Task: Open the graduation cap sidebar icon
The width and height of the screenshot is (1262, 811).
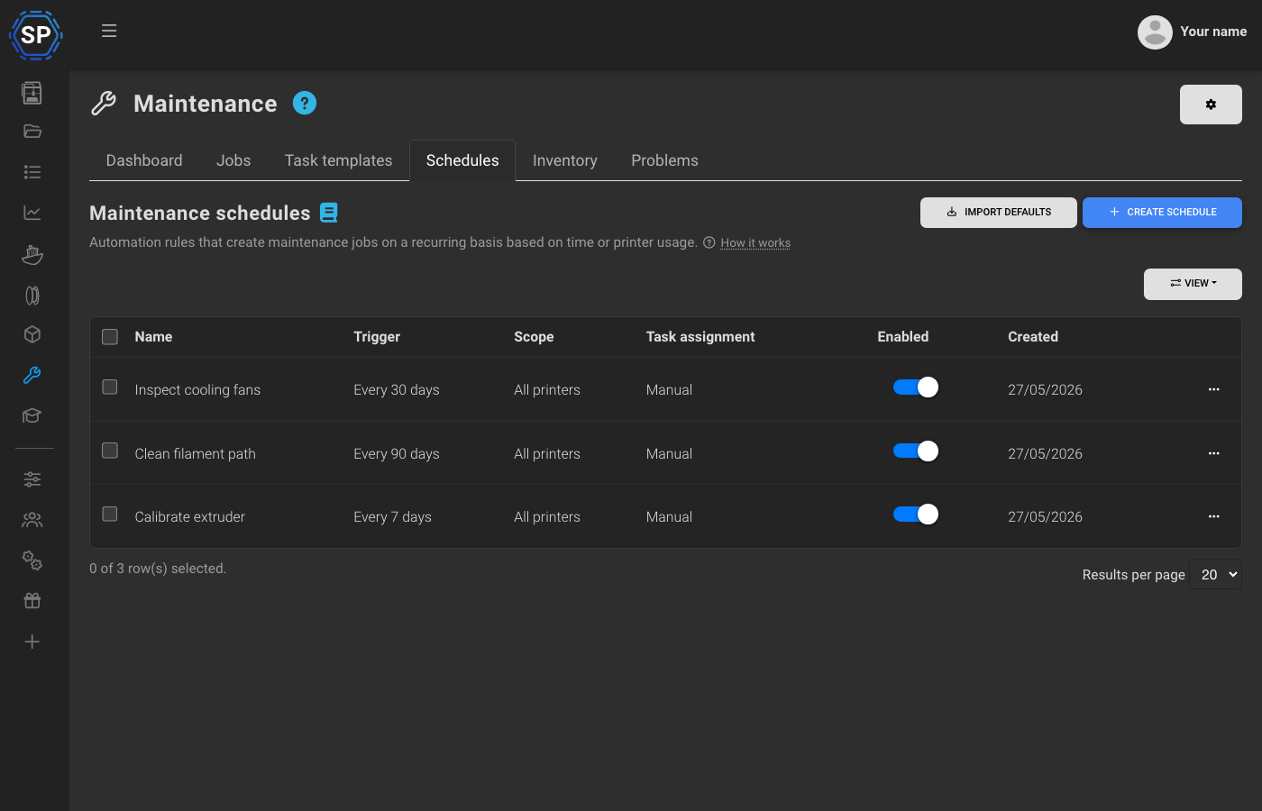Action: coord(32,415)
